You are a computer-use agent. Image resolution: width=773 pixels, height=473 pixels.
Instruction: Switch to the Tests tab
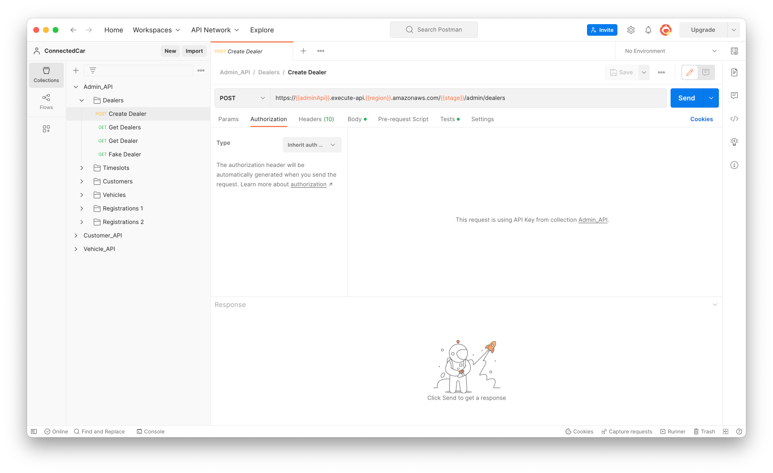(x=450, y=119)
